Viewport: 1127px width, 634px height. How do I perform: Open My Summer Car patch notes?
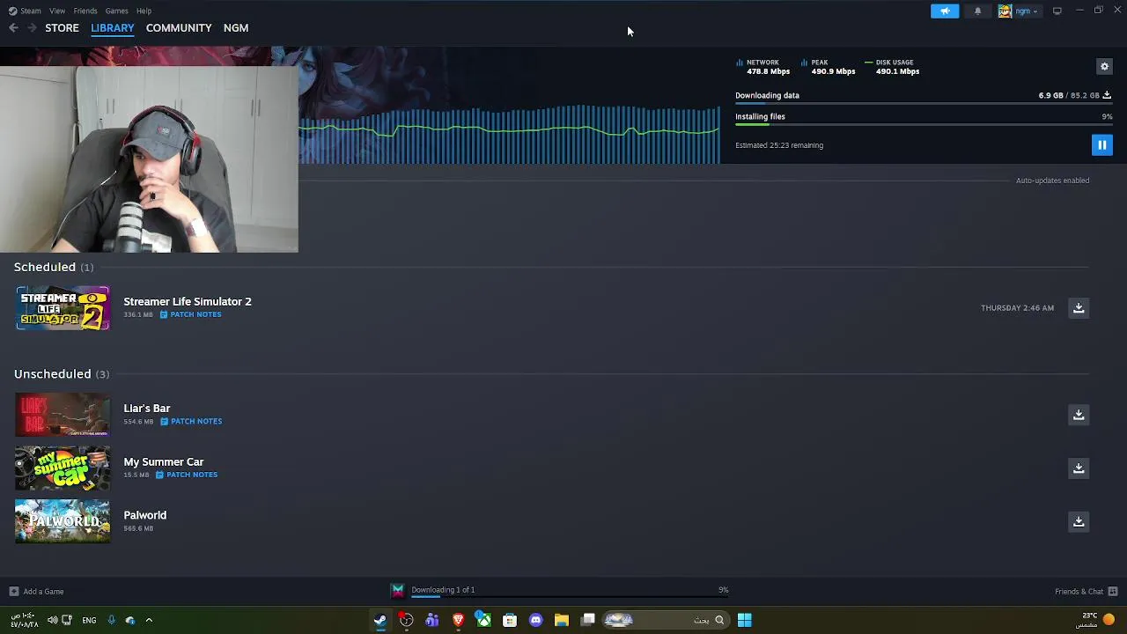click(187, 475)
